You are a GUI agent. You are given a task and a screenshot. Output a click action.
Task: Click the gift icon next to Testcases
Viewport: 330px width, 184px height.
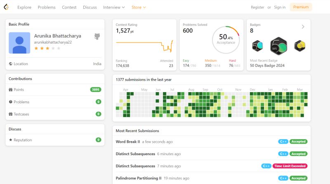[x=11, y=114]
